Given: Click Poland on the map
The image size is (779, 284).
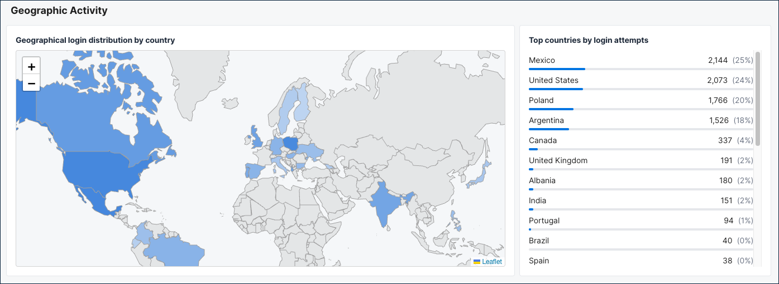Looking at the screenshot, I should [x=291, y=144].
